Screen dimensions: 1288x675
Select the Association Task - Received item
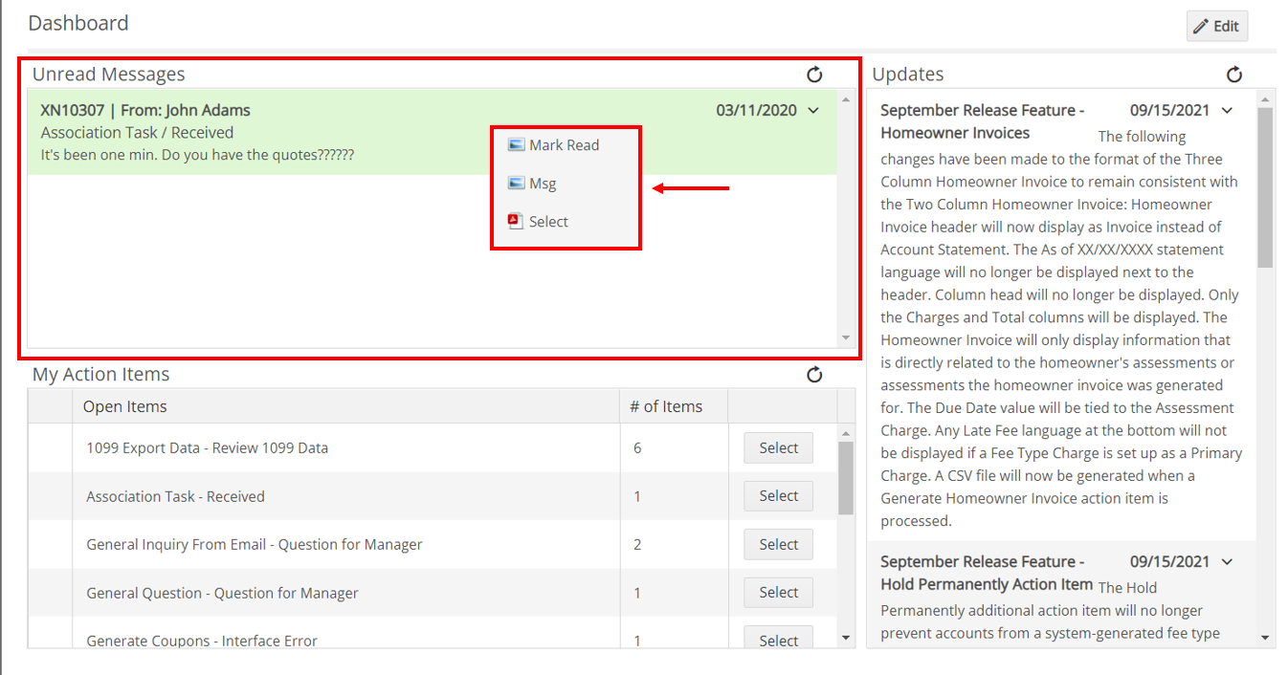(778, 495)
